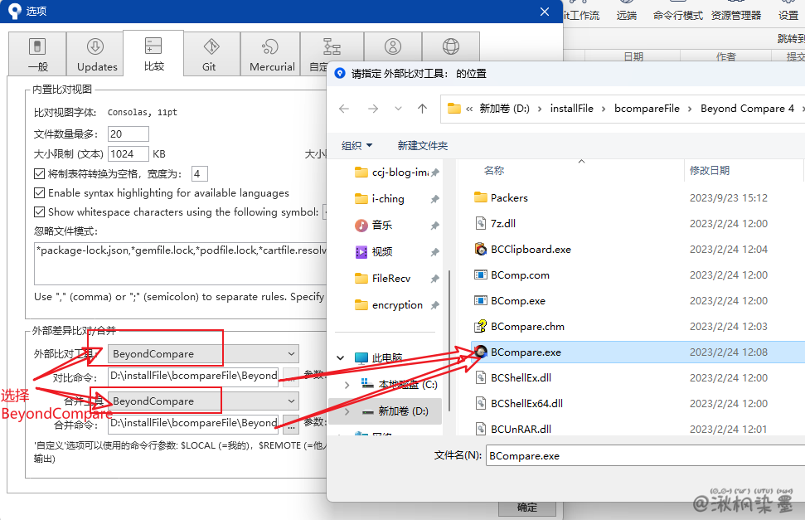The width and height of the screenshot is (805, 520).
Task: Click the 新建文件夹 button
Action: pyautogui.click(x=422, y=146)
